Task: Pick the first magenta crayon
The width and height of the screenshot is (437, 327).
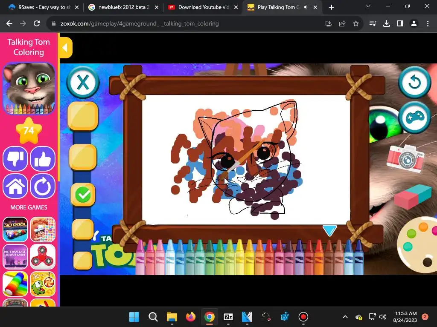Action: 140,257
